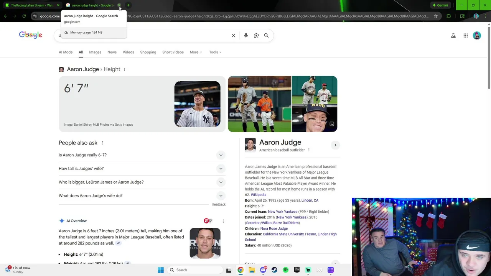Open New York Yankees current team link
The image size is (491, 276).
click(x=283, y=212)
